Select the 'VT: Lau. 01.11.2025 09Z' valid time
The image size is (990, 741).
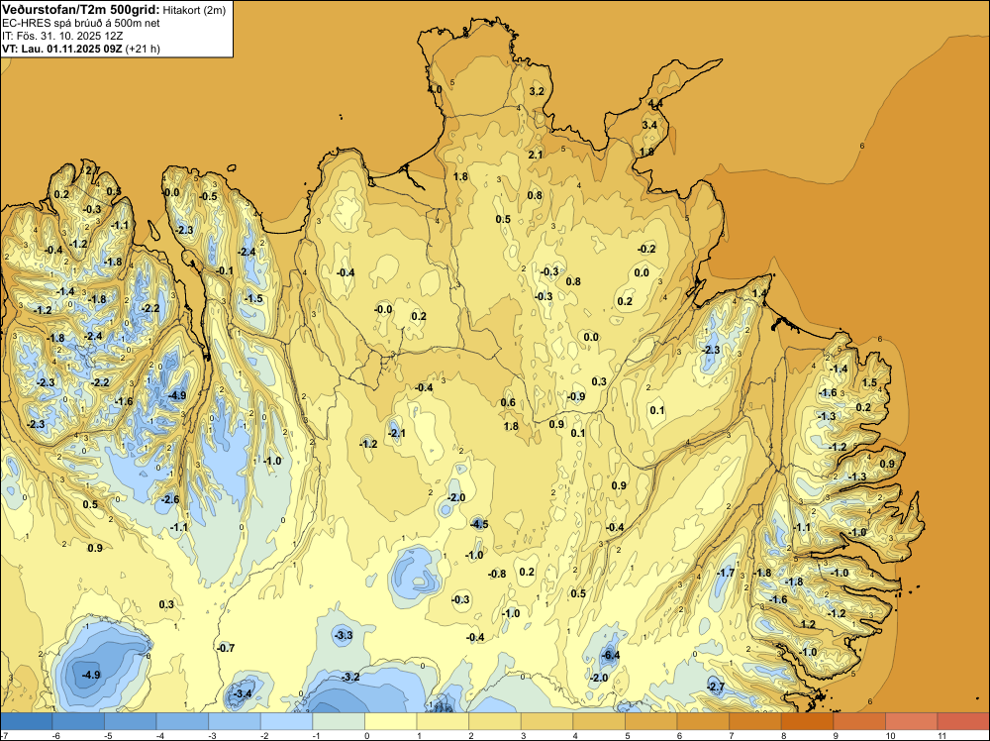coord(61,49)
